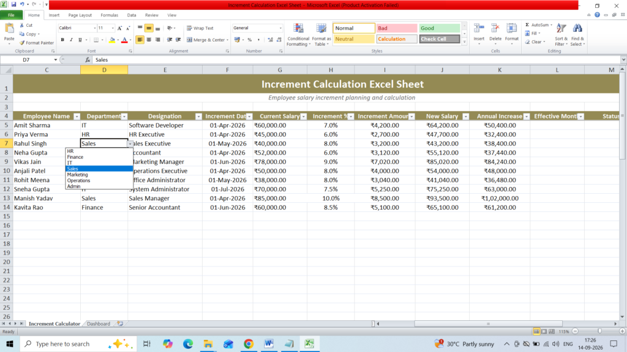The image size is (627, 352).
Task: Apply the yellow Fill Color swatch
Action: click(x=112, y=40)
